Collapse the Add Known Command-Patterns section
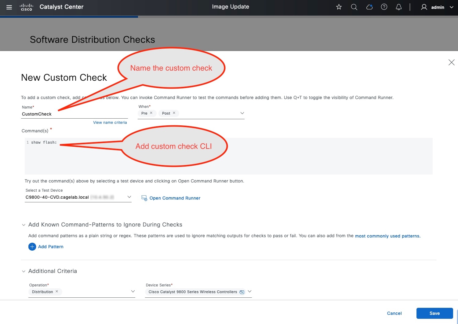 [x=24, y=225]
